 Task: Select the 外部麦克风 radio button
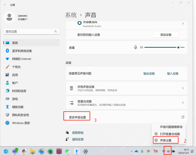pyautogui.click(x=79, y=23)
